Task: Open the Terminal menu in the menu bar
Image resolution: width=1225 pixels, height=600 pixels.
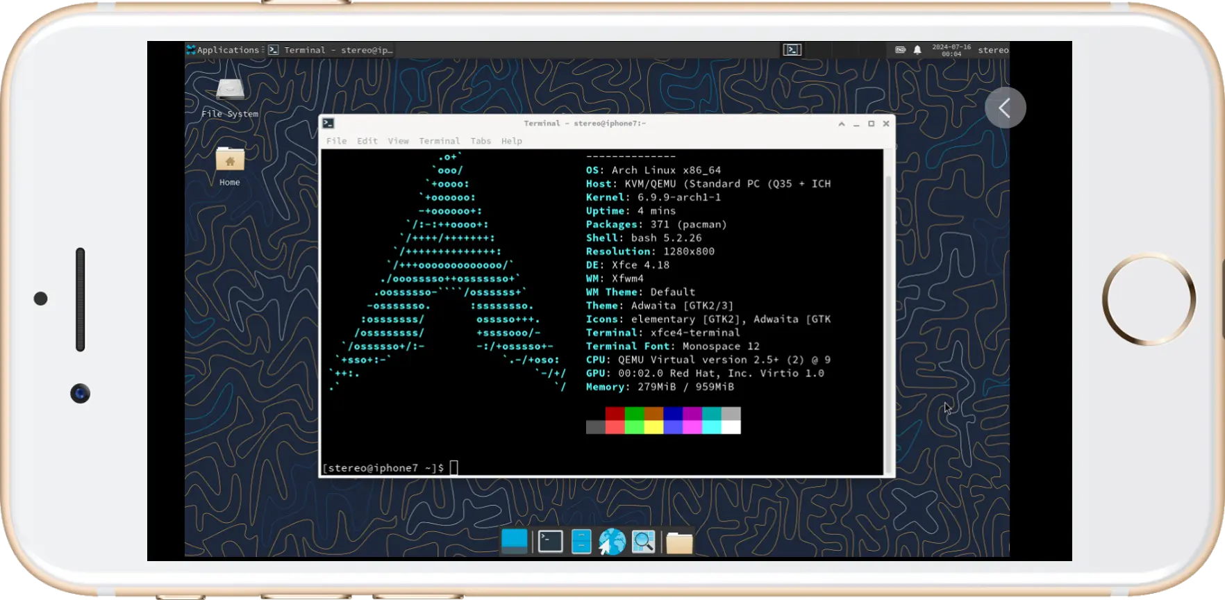Action: (x=439, y=141)
